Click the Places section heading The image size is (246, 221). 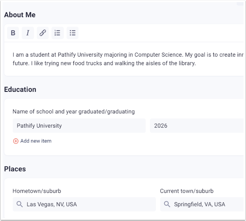(x=15, y=169)
